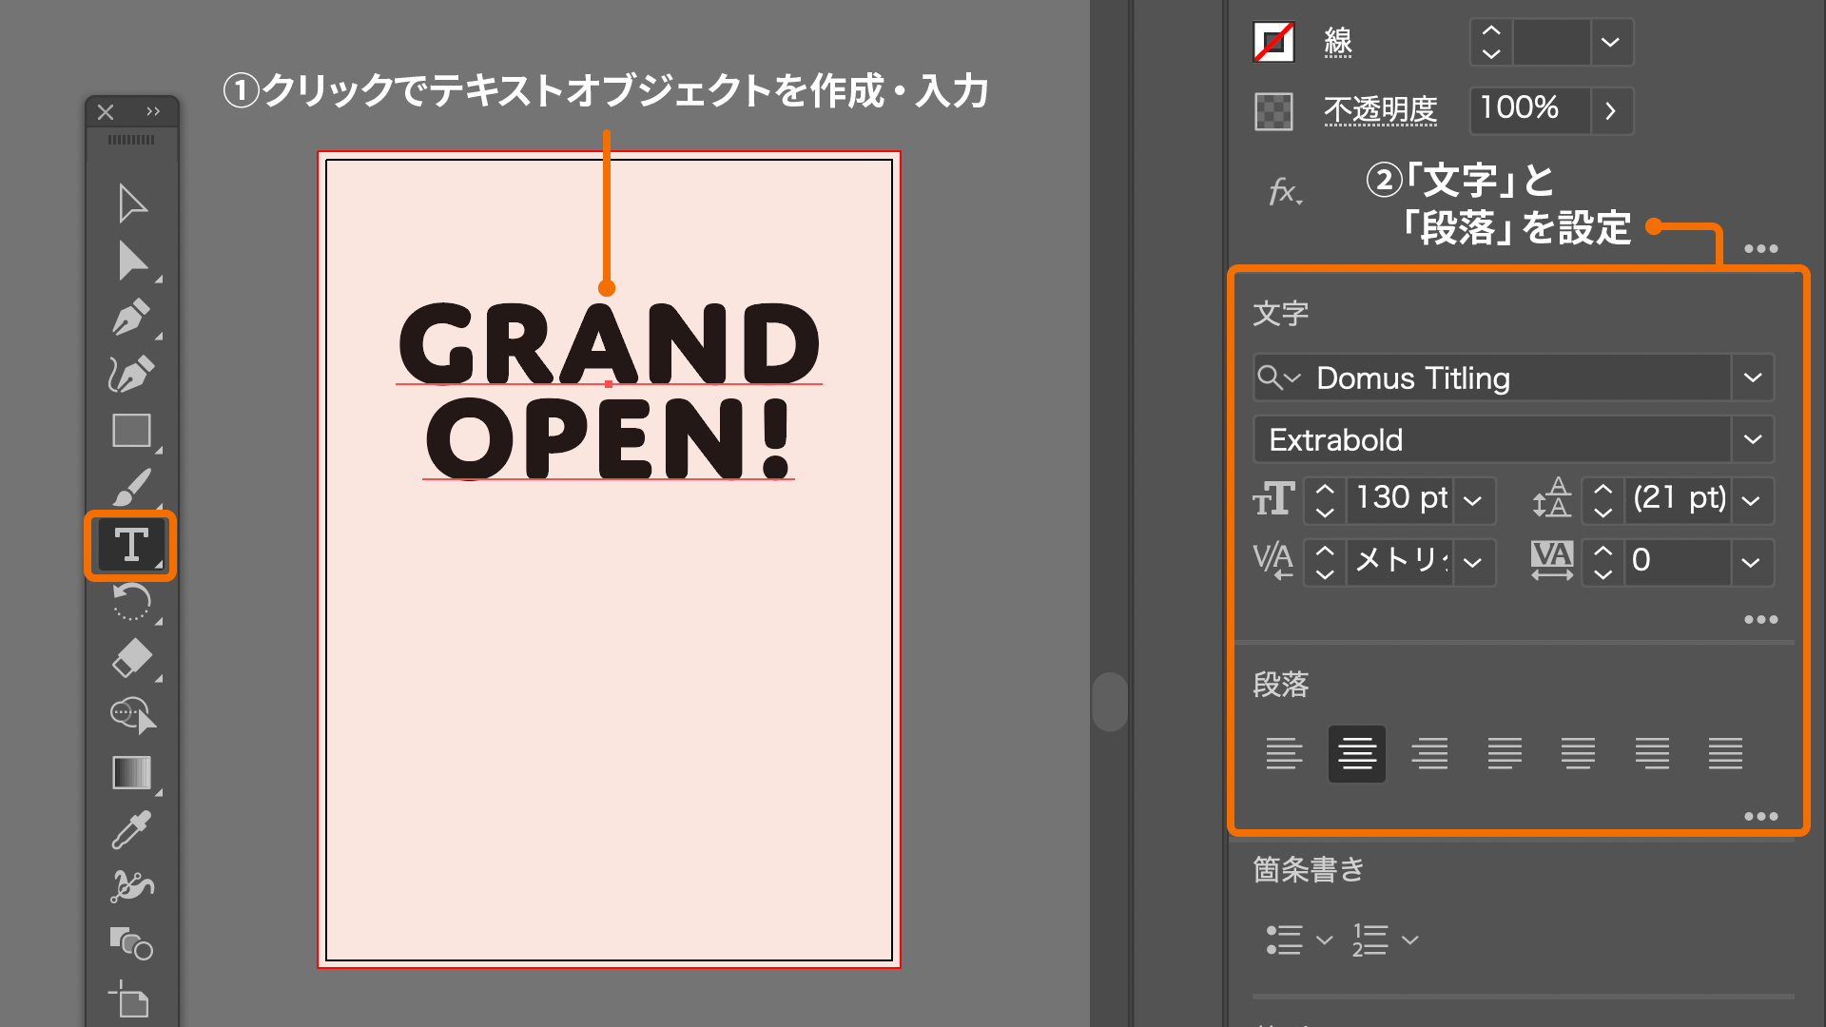Choose the Direct Selection tool

(131, 262)
